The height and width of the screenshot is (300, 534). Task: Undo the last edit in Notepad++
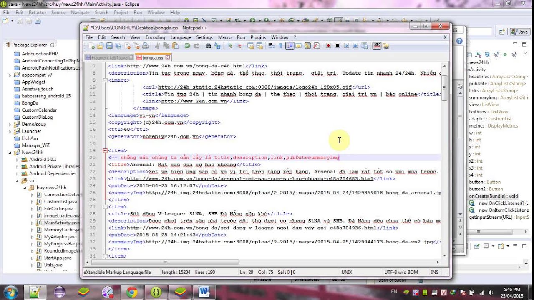point(187,46)
